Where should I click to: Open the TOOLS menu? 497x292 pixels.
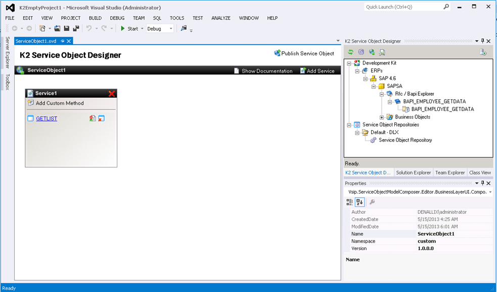click(177, 18)
